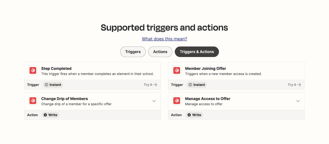
Task: Click the Try It arrow for Step Completed
Action: coord(155,85)
